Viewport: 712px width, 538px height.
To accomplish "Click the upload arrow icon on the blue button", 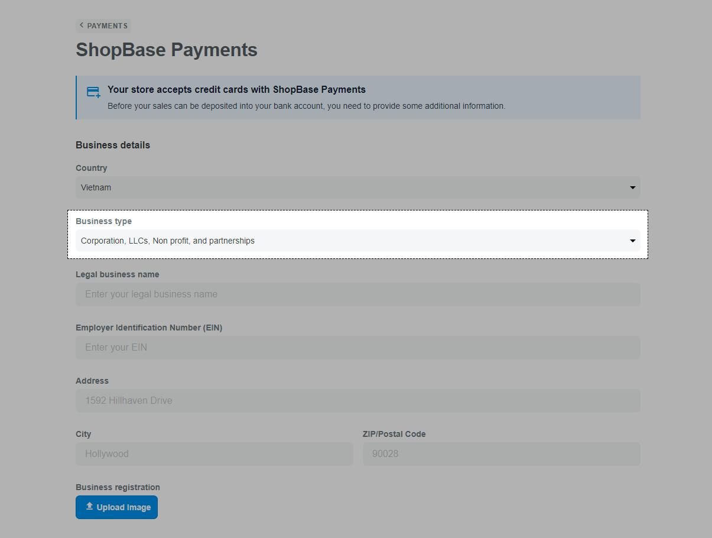I will (90, 507).
